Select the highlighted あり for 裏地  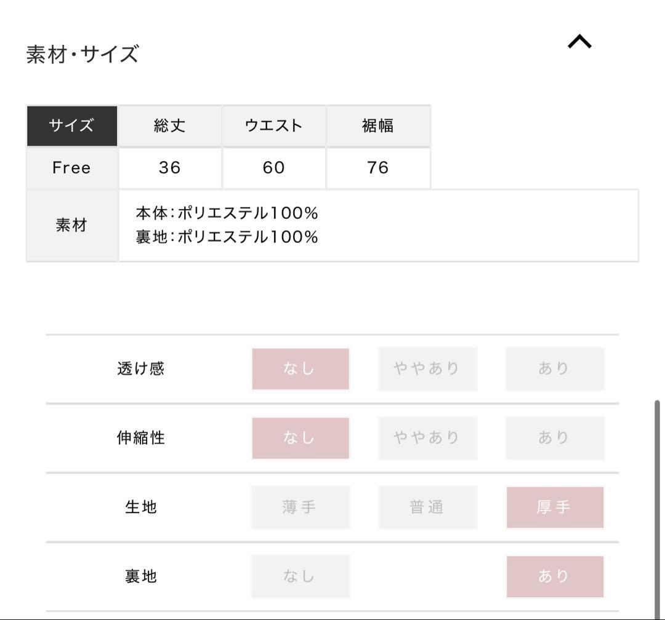coord(555,576)
